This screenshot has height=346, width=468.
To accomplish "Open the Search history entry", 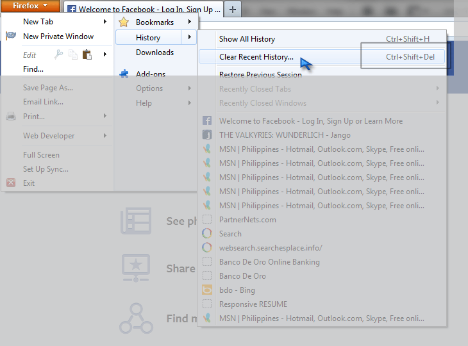I will pyautogui.click(x=230, y=234).
